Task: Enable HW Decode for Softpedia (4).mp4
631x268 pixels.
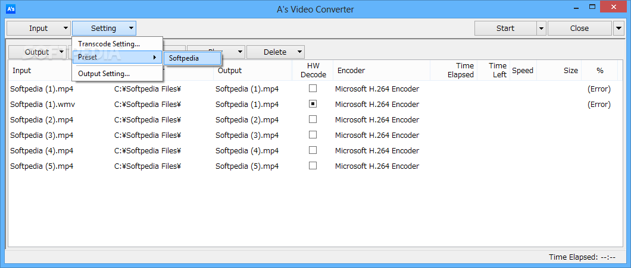Action: [x=313, y=150]
